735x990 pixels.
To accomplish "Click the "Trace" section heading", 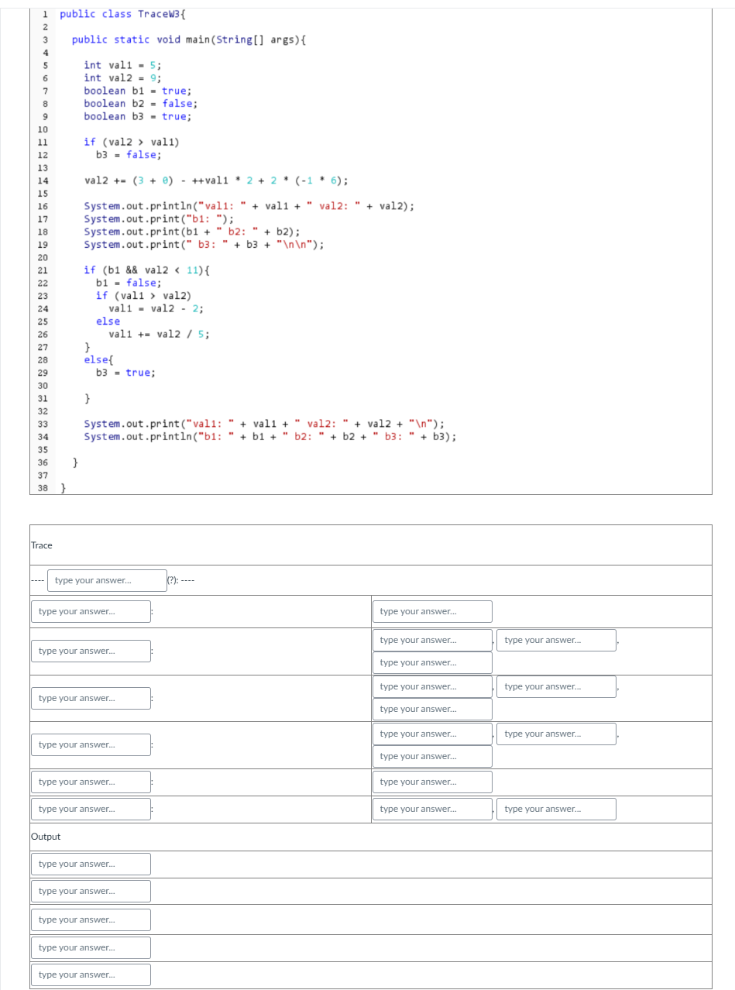I will (42, 545).
